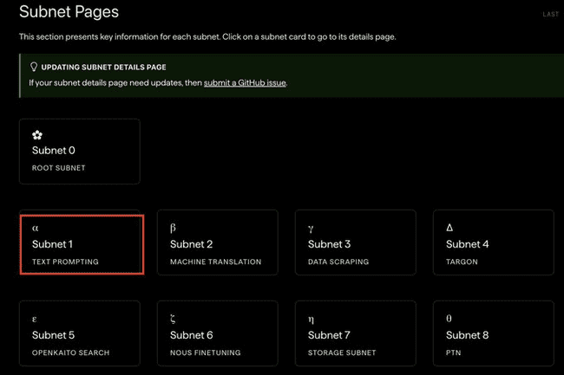564x375 pixels.
Task: Open the Subnet 1 Text Prompting card
Action: coord(82,245)
